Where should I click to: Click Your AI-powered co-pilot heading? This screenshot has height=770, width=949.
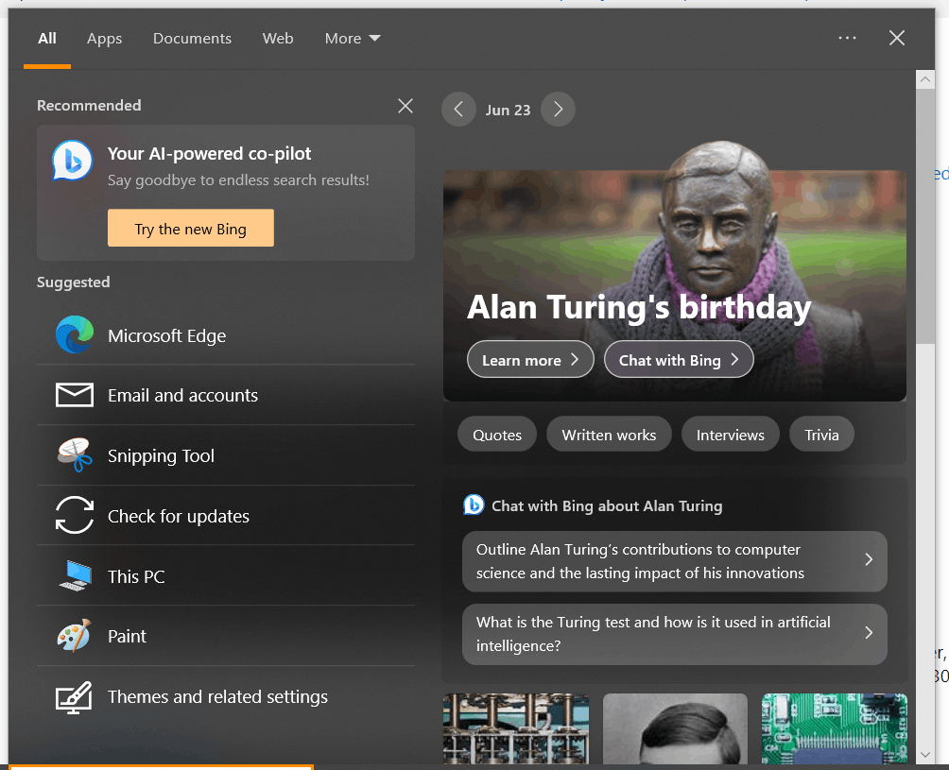point(210,154)
